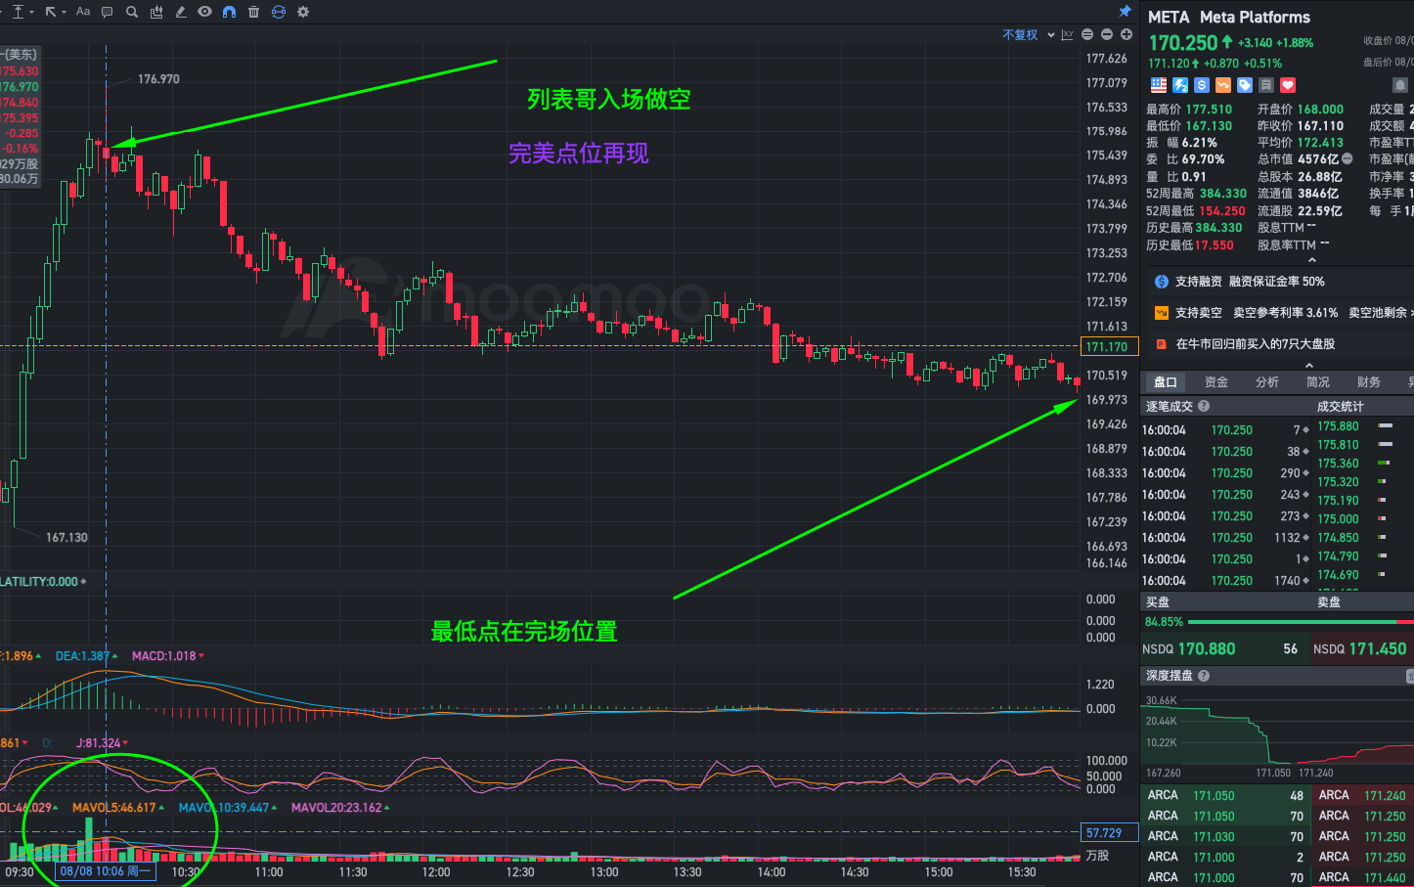Click the 卖盘 ask side header
The image size is (1414, 887).
1329,602
